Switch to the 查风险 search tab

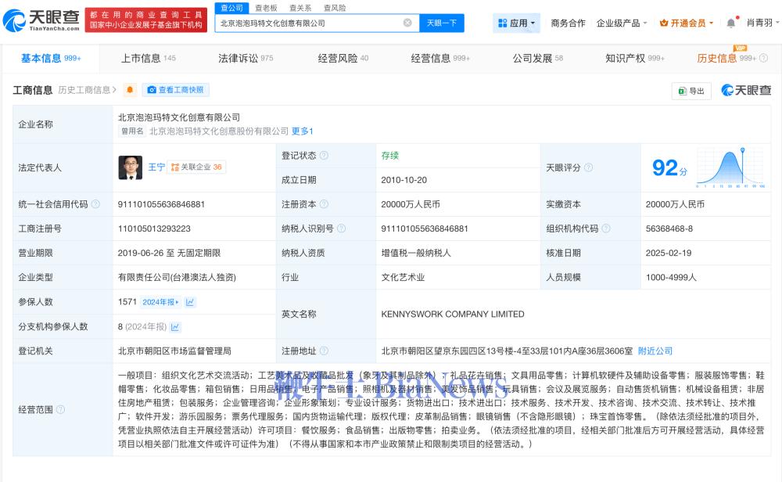point(335,8)
